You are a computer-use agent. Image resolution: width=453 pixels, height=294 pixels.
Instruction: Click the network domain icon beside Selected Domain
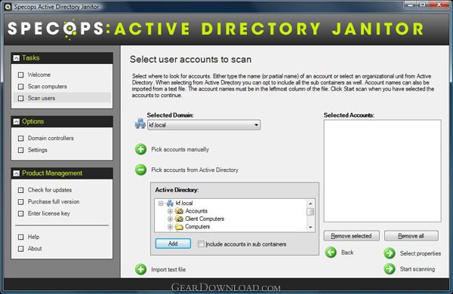[x=140, y=124]
